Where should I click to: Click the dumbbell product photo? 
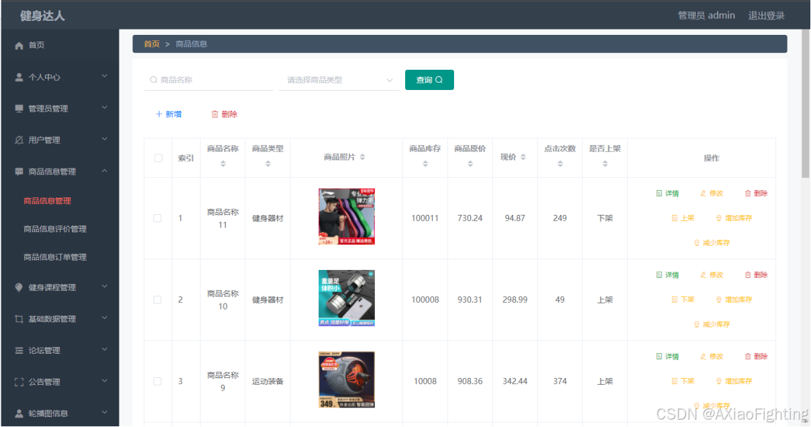347,298
